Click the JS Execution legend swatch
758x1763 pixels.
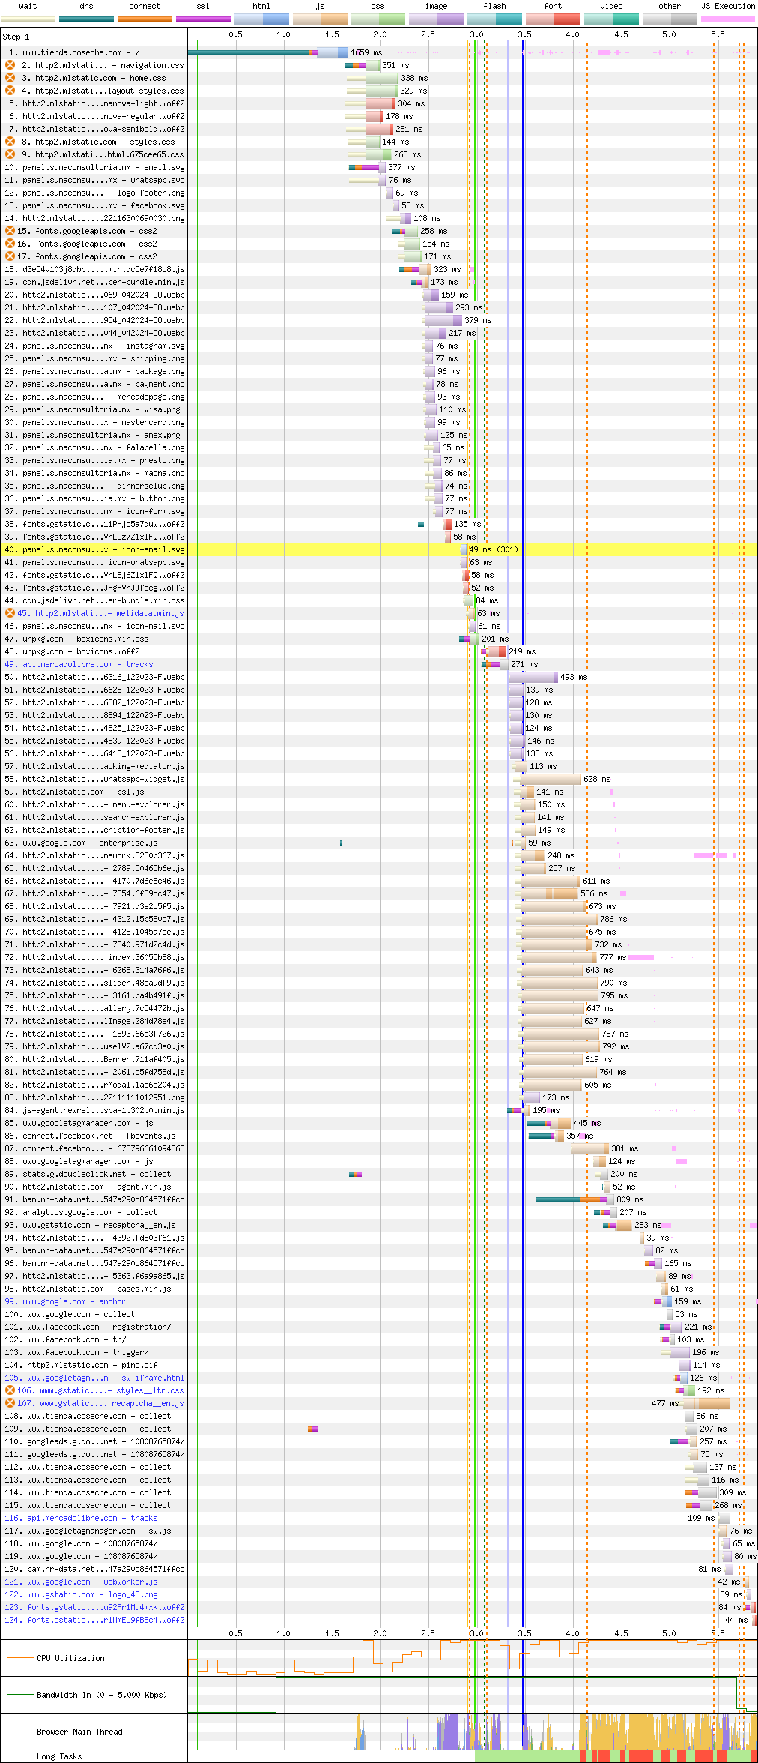pos(727,19)
